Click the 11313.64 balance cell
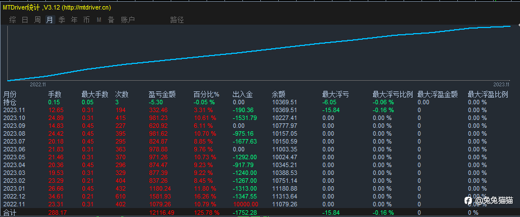The height and width of the screenshot is (217, 520). click(x=284, y=196)
